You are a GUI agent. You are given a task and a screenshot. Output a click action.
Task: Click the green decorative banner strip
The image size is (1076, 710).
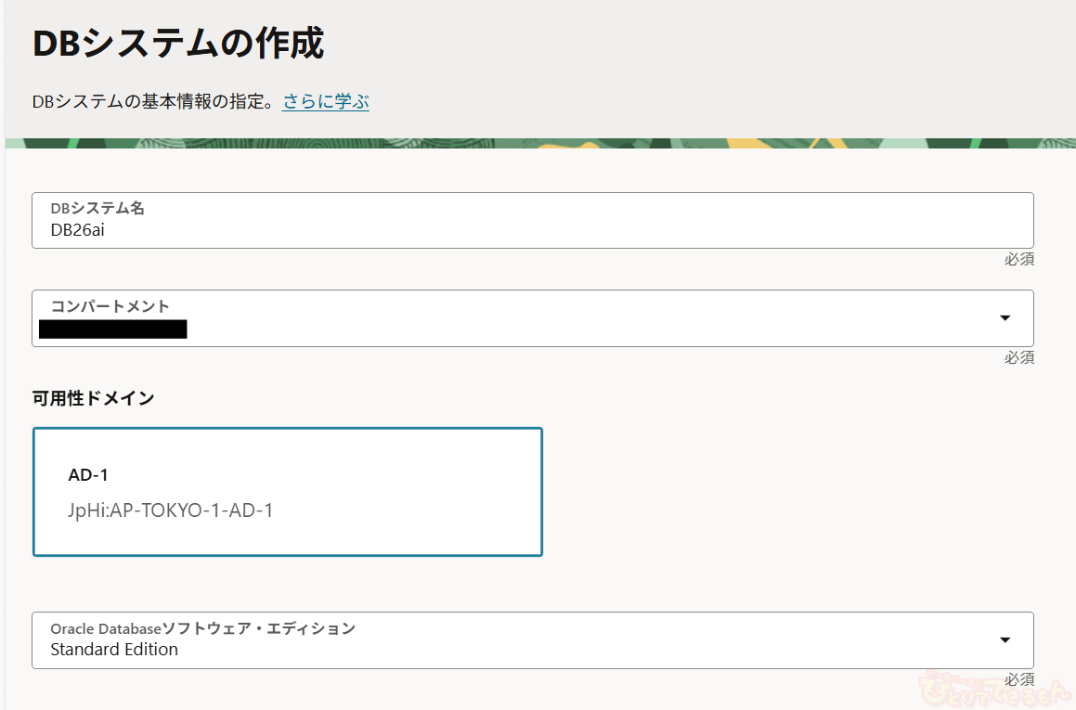538,143
